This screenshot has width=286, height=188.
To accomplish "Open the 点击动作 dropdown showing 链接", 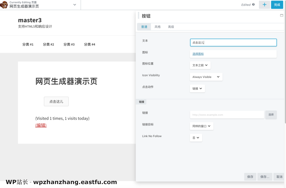I will [197, 88].
